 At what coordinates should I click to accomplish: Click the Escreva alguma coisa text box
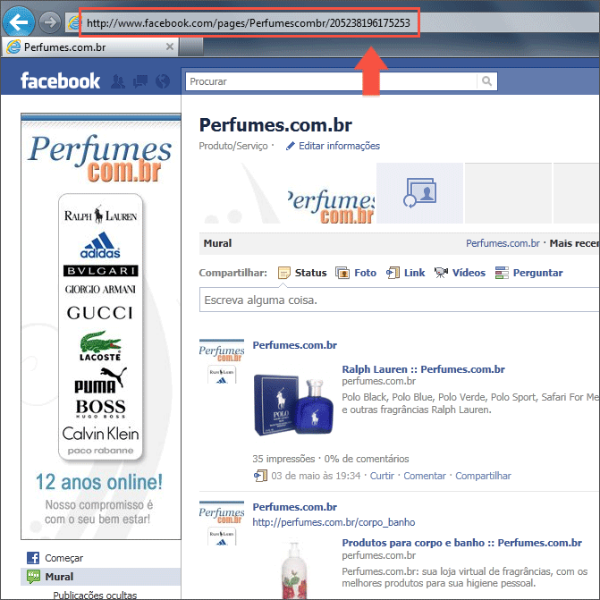coord(400,300)
